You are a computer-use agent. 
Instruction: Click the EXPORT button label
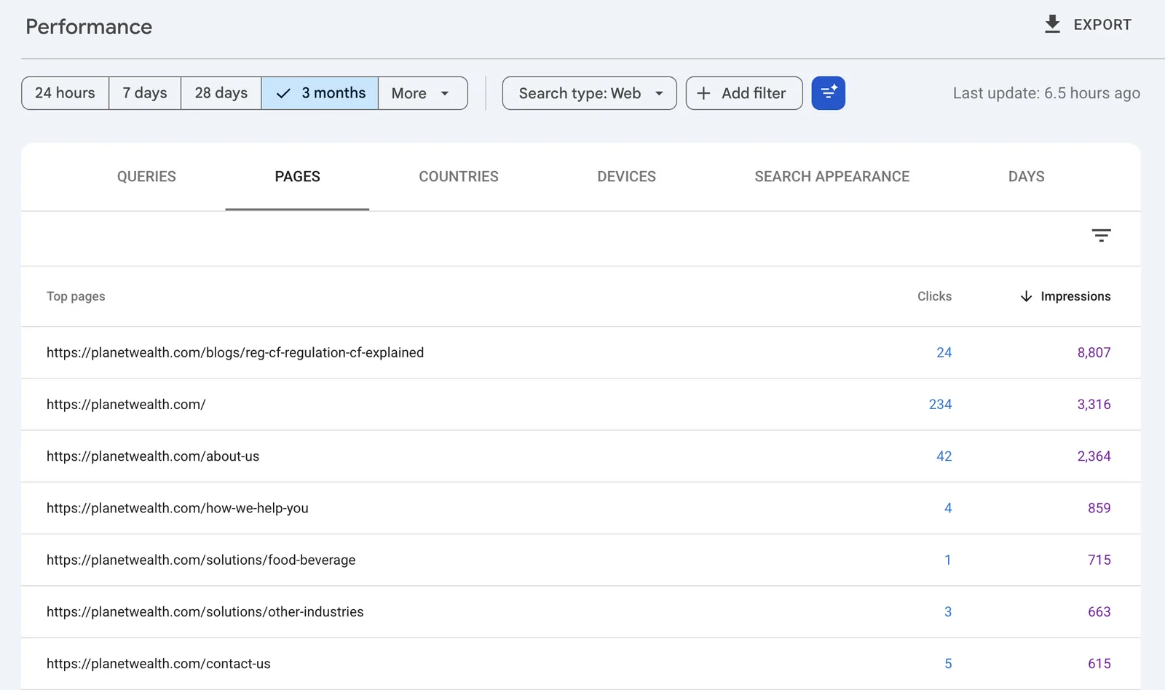(1102, 25)
